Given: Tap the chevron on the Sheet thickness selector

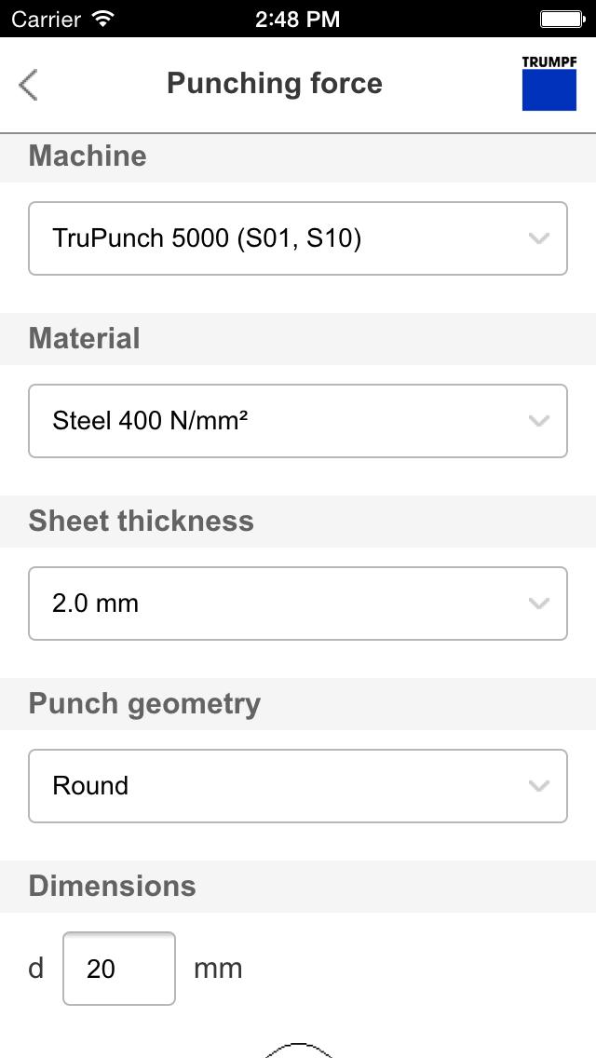Looking at the screenshot, I should click(x=538, y=604).
